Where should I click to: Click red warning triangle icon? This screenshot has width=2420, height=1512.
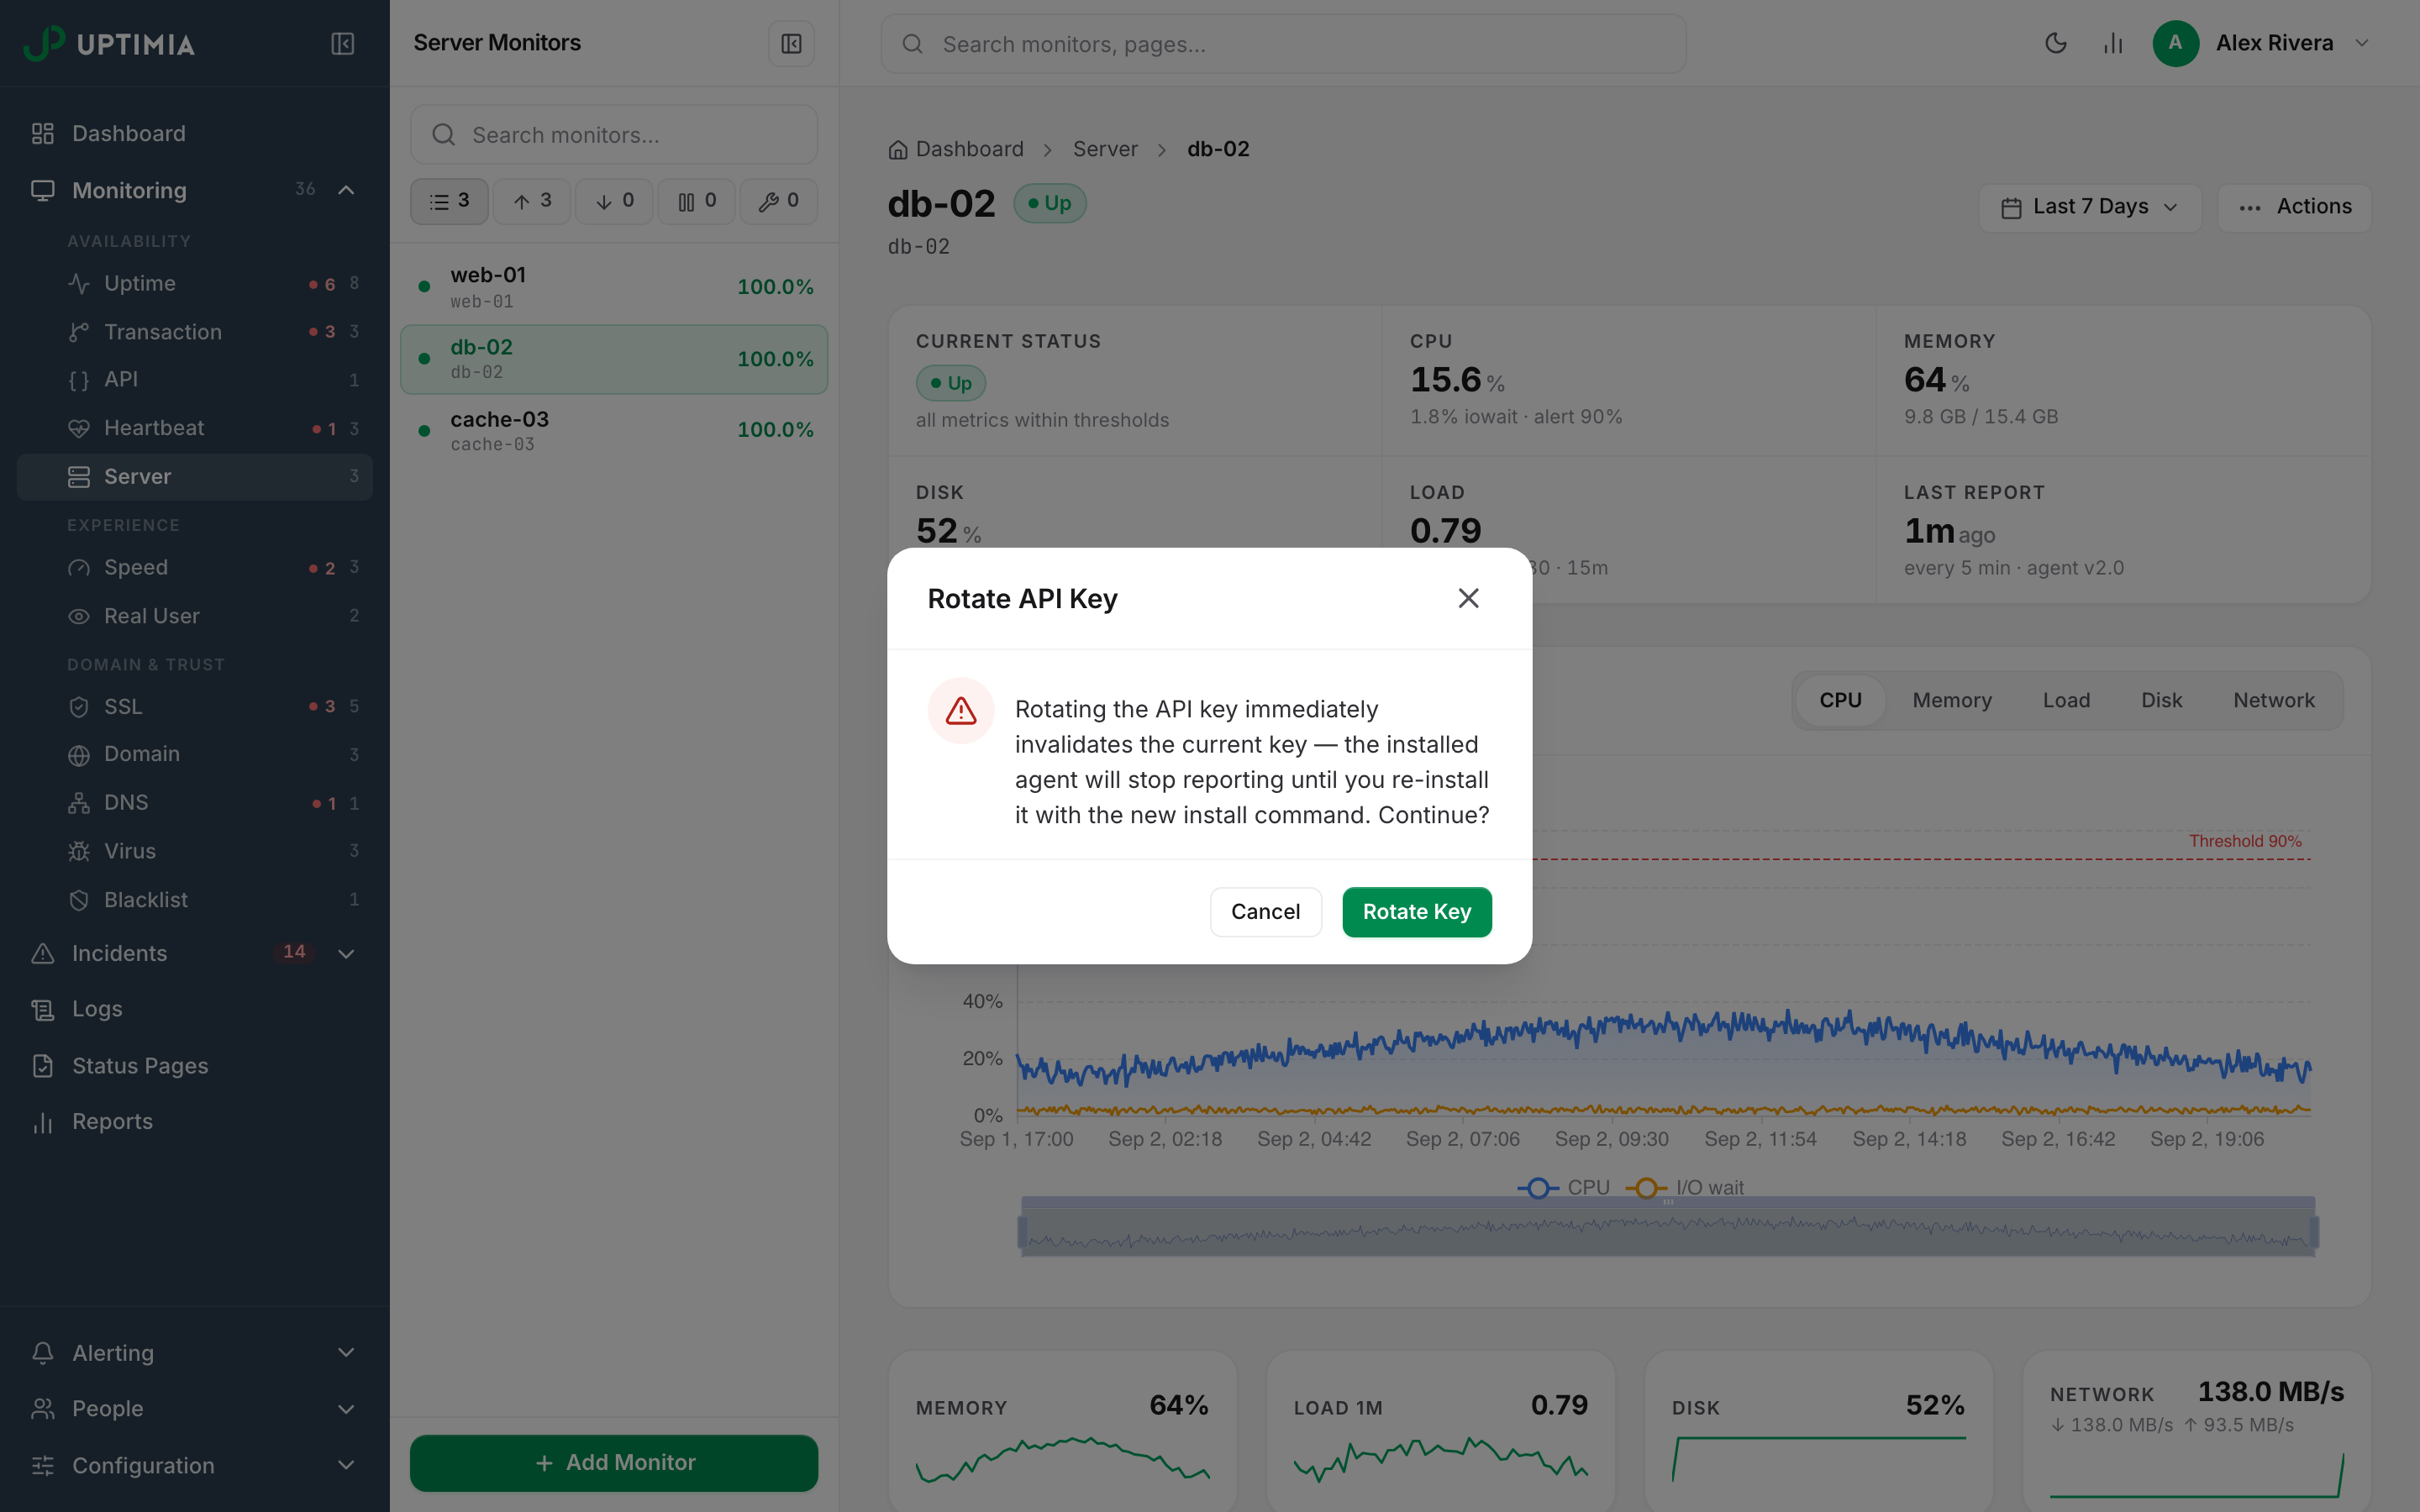960,710
